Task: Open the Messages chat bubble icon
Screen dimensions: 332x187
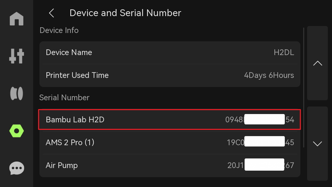Action: 17,168
